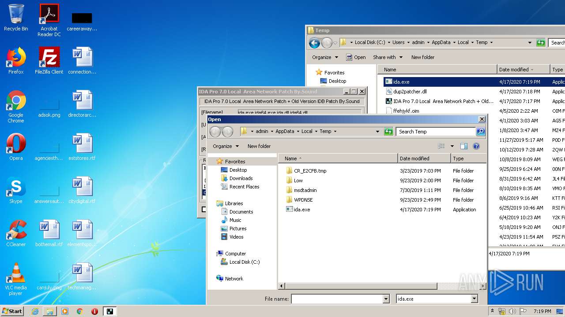Viewport: 565px width, 317px height.
Task: Expand the File name combo box arrow
Action: (386, 299)
